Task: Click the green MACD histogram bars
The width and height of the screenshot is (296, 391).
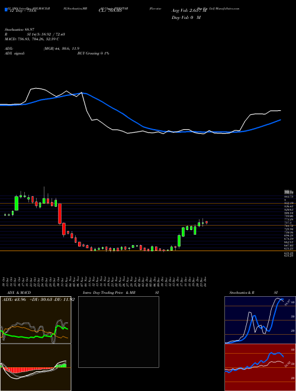Action: coord(62,366)
